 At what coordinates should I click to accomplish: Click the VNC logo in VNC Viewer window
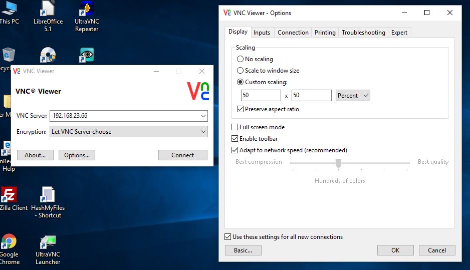198,91
